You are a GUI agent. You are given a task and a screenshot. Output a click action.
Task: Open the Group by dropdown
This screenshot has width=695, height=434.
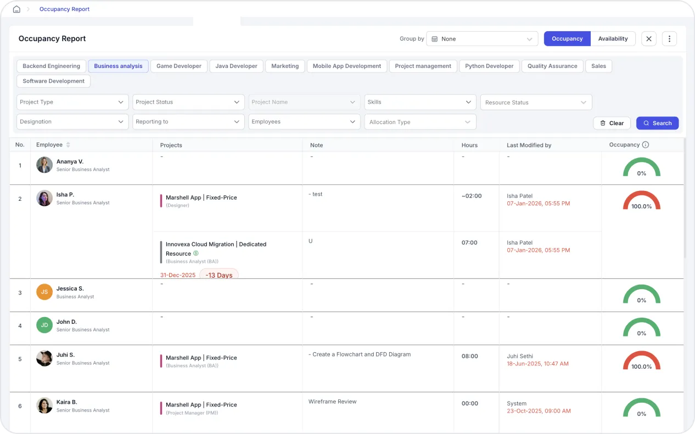pos(481,39)
